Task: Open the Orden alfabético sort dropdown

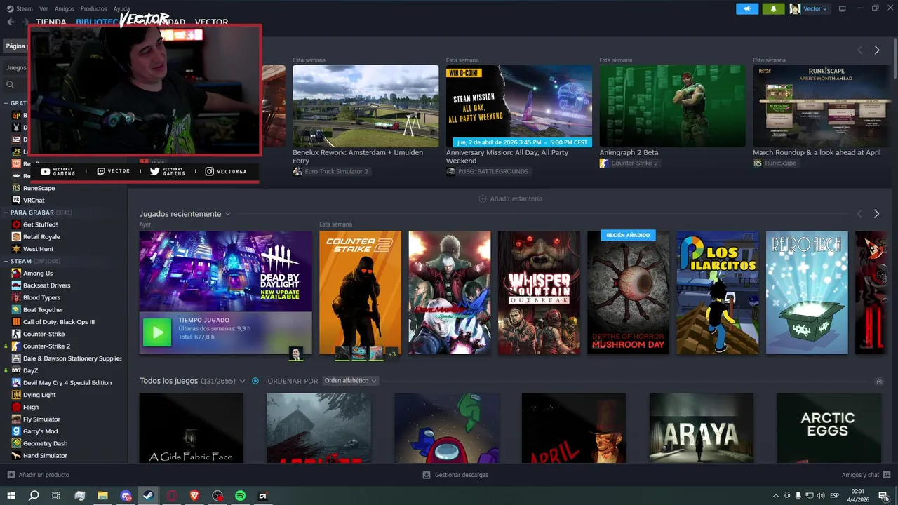Action: tap(350, 381)
